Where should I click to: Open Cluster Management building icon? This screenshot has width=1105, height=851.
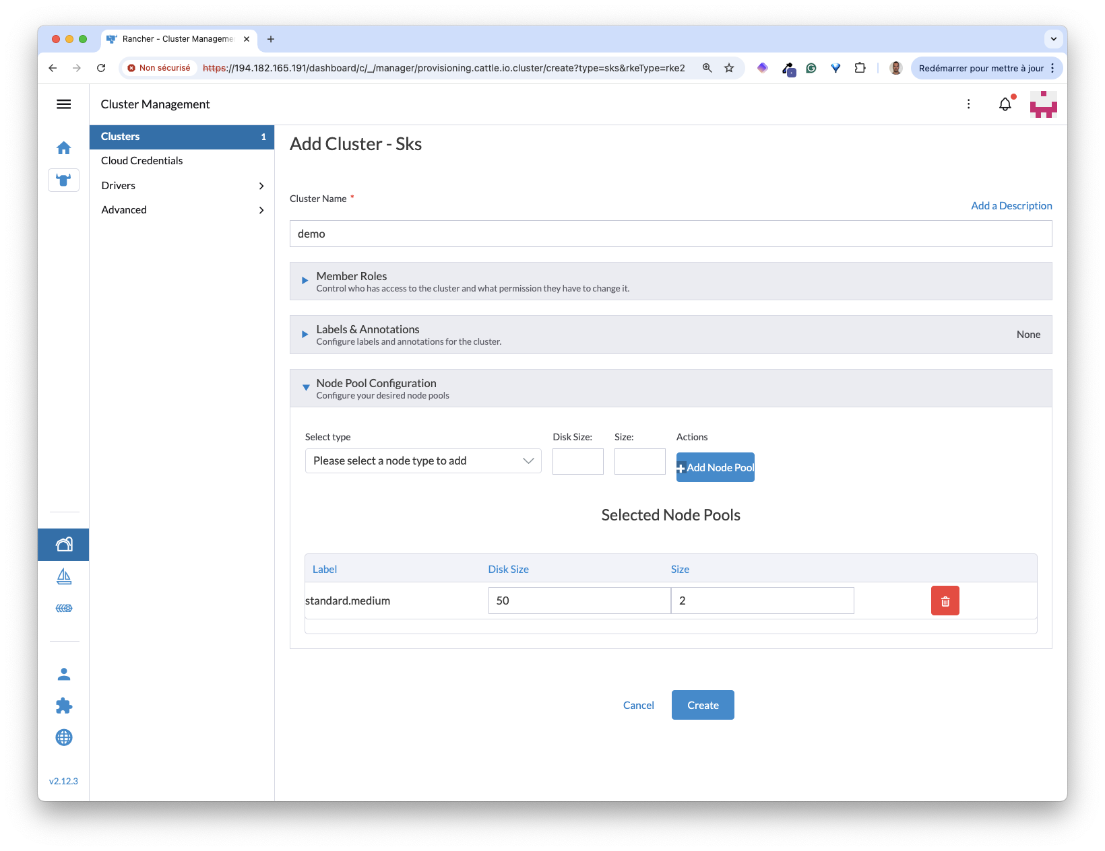tap(64, 545)
